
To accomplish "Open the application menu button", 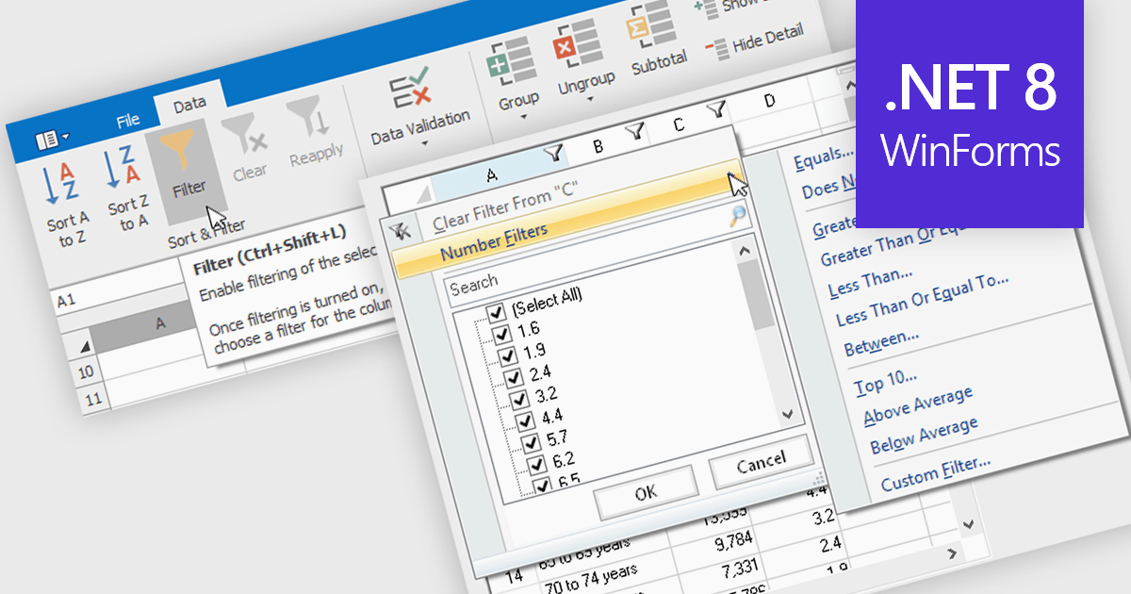I will point(52,140).
